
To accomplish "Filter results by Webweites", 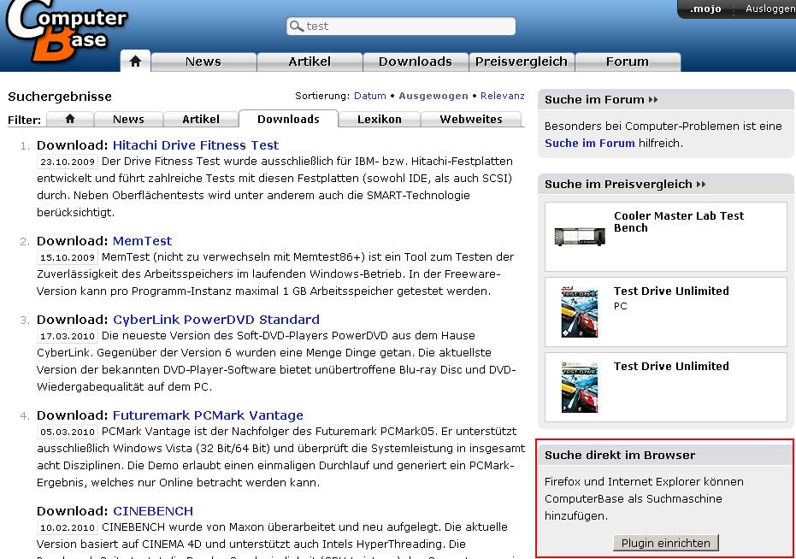I will tap(471, 119).
